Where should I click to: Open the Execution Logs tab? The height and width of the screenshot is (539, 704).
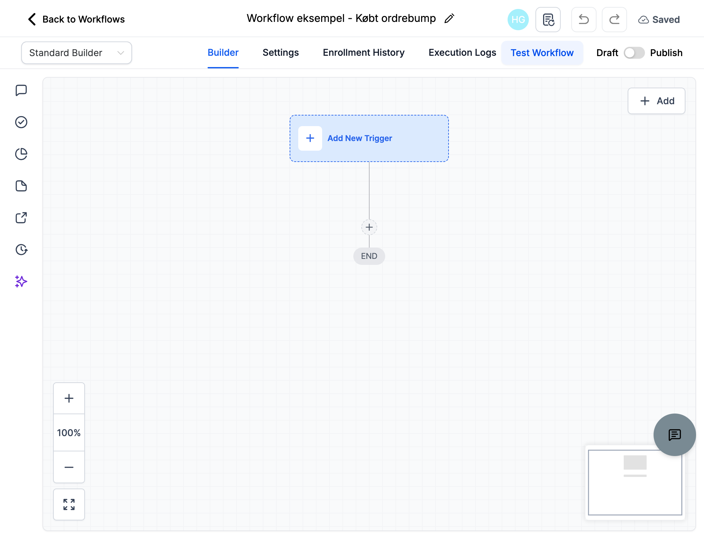462,52
